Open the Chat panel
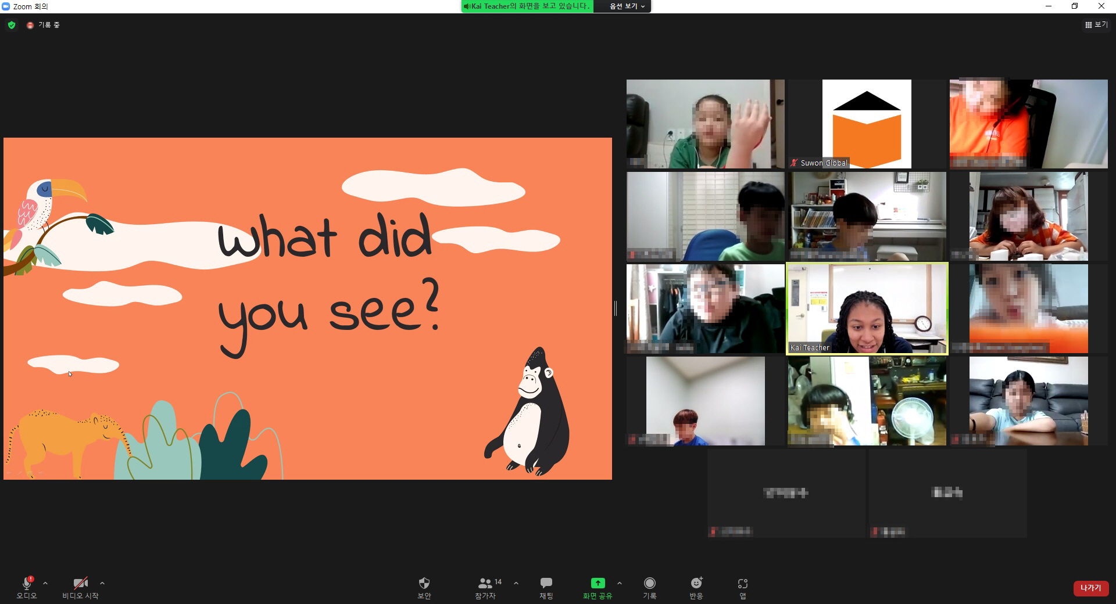 coord(546,584)
